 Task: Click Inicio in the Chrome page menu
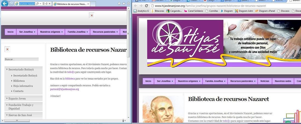(148, 81)
